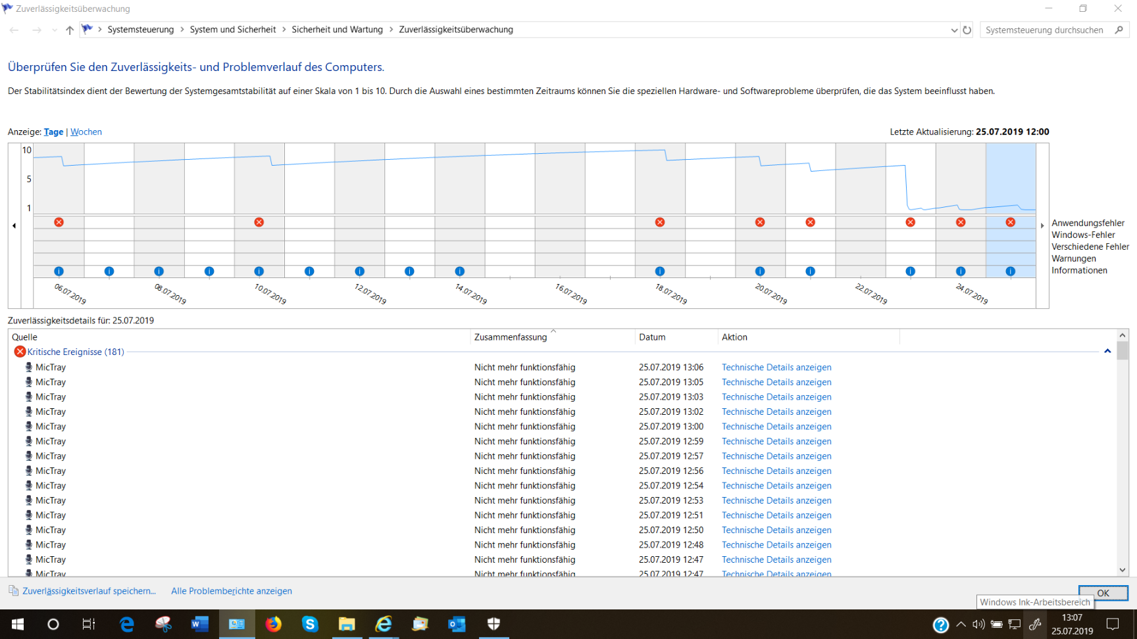Launch Word from the taskbar
This screenshot has height=639, width=1137.
200,624
